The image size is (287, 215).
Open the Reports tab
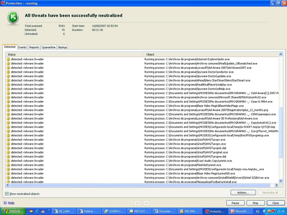pos(34,47)
